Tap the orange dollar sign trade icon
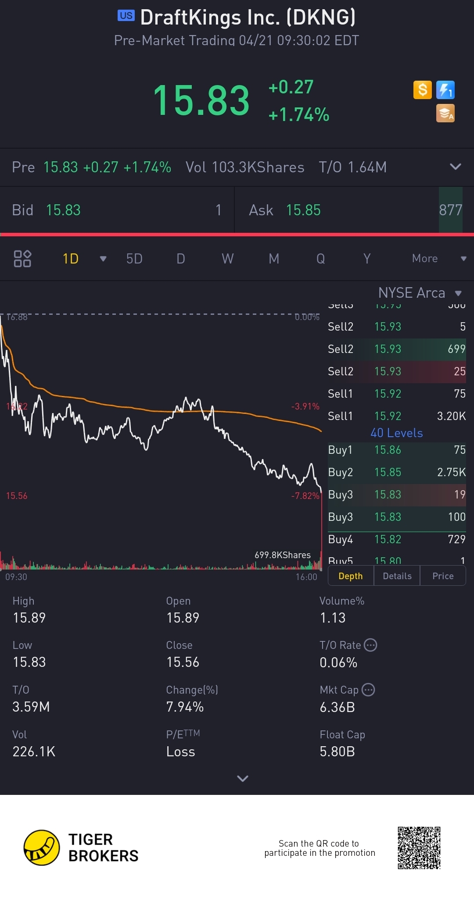The height and width of the screenshot is (901, 474). point(423,90)
